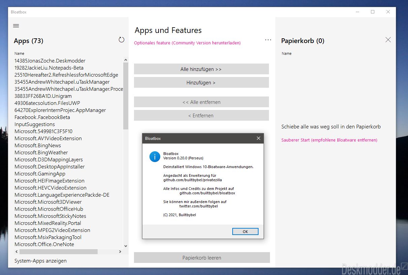The height and width of the screenshot is (275, 408).
Task: Minimize the Bloatbox window
Action: 357,12
